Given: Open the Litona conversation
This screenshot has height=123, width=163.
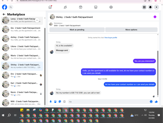Looking at the screenshot, I should (22, 48).
